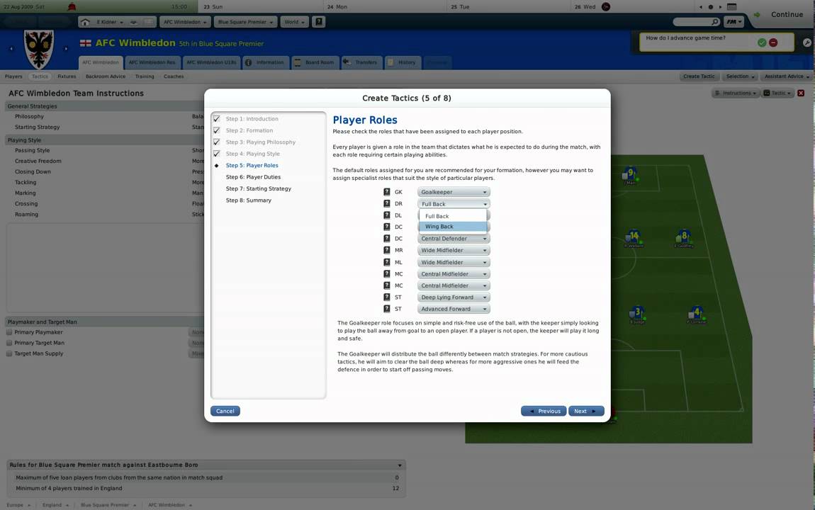Click the wrench settings icon
This screenshot has width=815, height=510.
[x=806, y=42]
